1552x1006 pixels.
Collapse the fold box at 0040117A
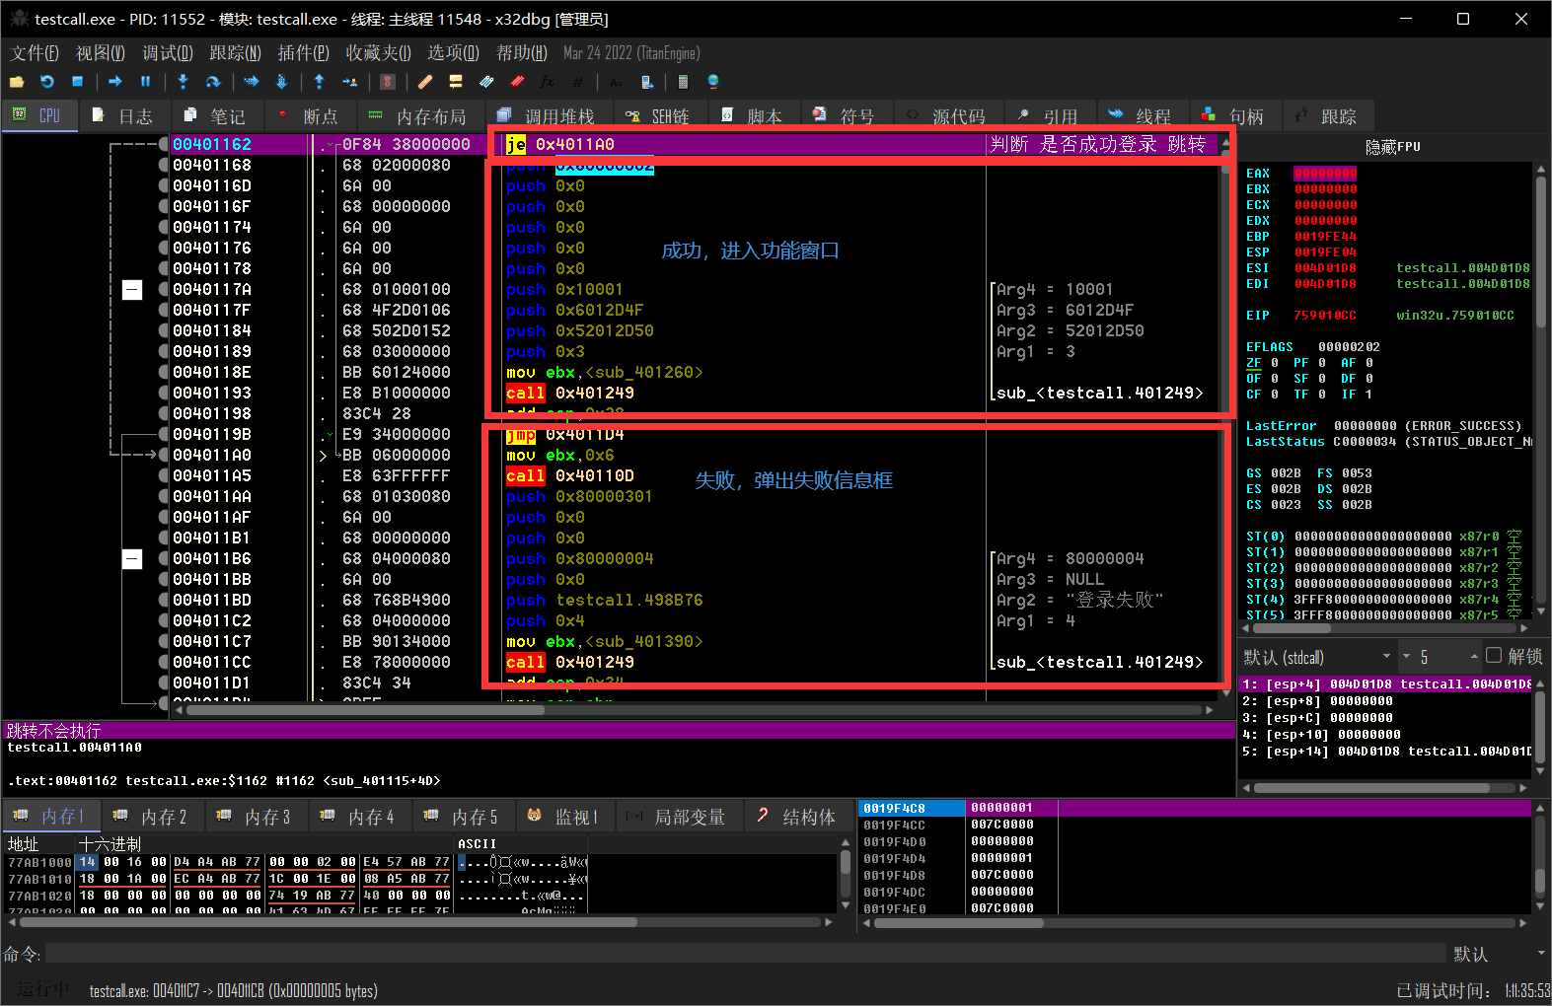tap(132, 290)
